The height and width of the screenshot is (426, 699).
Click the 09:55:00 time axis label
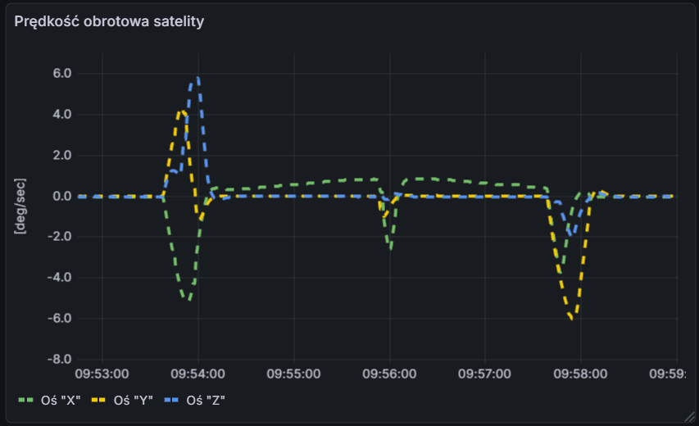tap(293, 374)
